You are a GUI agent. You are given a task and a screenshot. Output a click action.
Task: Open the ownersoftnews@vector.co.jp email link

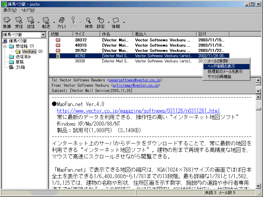[x=135, y=80]
